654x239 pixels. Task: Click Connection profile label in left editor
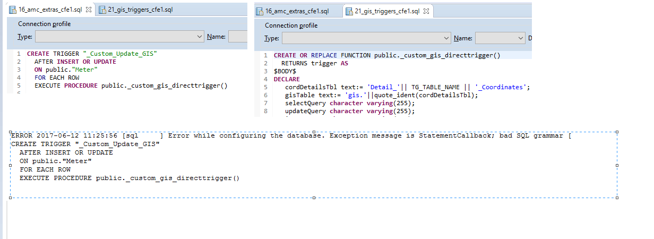45,24
